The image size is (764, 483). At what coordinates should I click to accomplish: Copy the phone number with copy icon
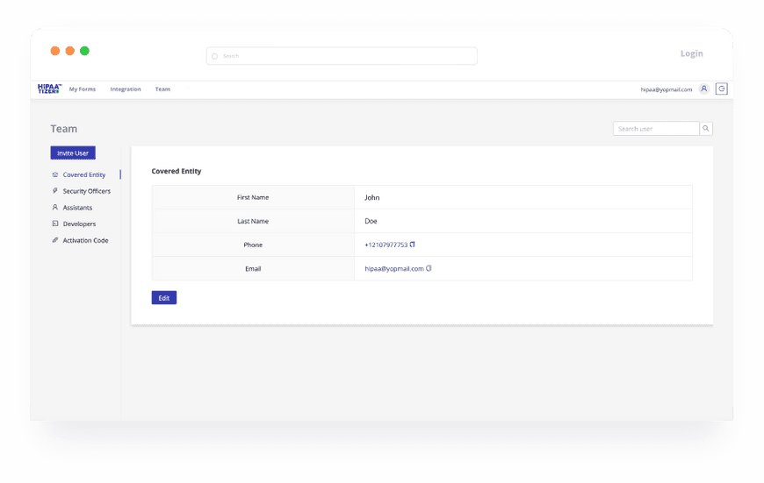tap(412, 245)
